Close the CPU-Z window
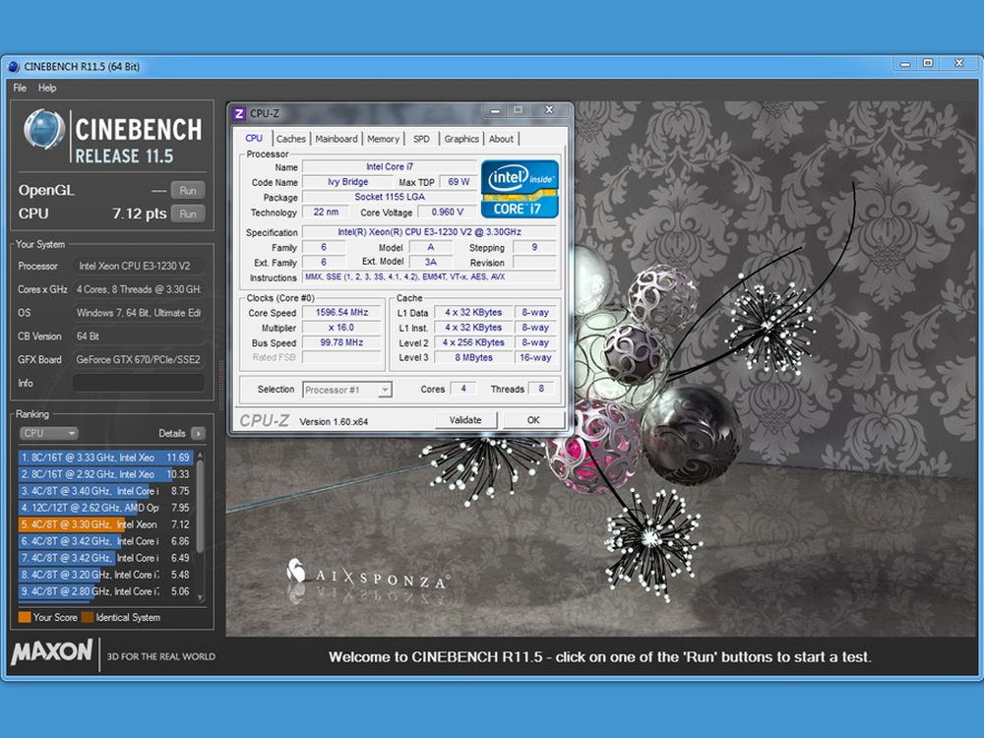984x738 pixels. [x=549, y=110]
